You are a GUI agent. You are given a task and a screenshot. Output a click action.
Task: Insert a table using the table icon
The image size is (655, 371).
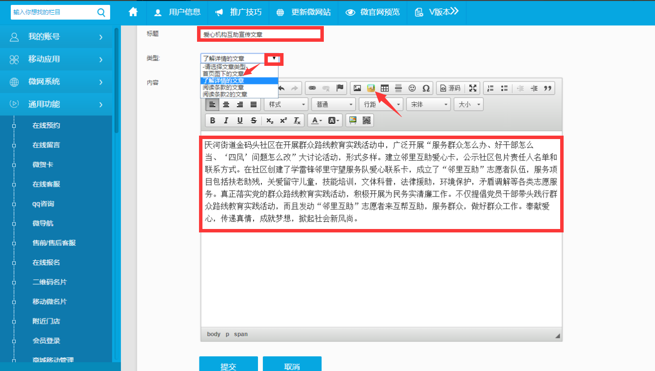(385, 88)
